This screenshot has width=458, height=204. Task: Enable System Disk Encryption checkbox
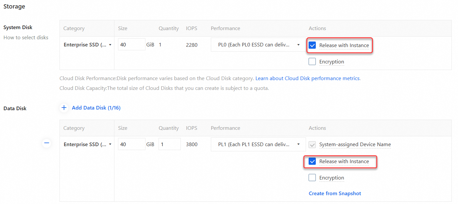(312, 61)
